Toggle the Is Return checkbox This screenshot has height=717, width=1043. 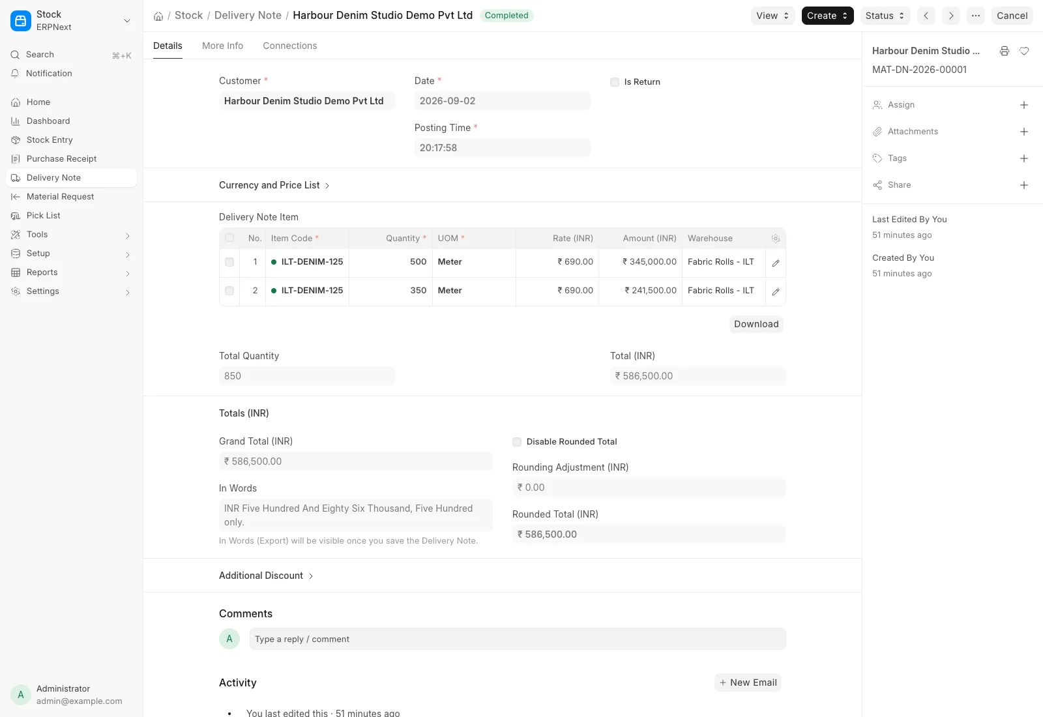615,82
